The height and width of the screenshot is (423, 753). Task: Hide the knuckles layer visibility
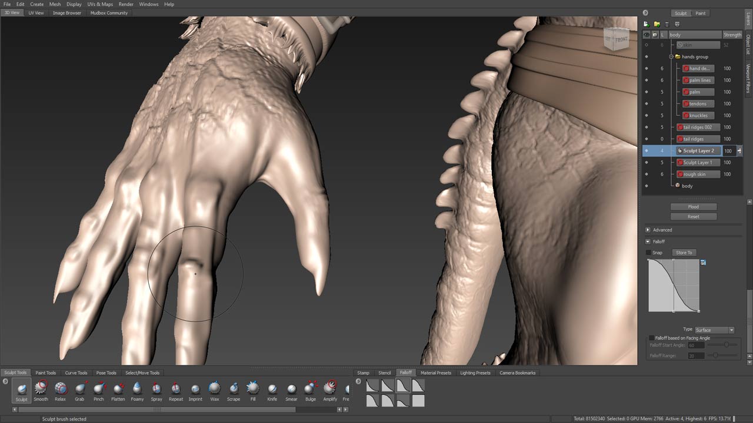pos(647,116)
